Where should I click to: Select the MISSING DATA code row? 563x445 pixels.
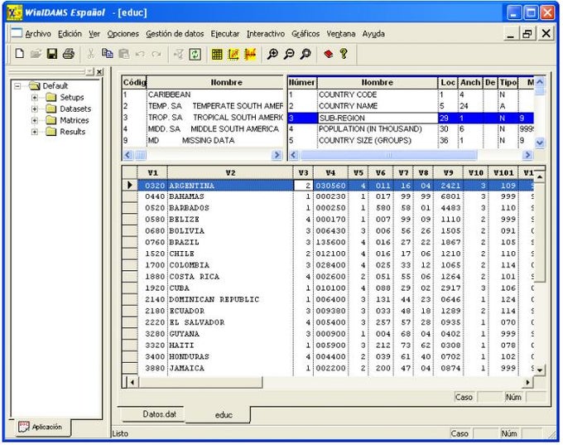203,141
